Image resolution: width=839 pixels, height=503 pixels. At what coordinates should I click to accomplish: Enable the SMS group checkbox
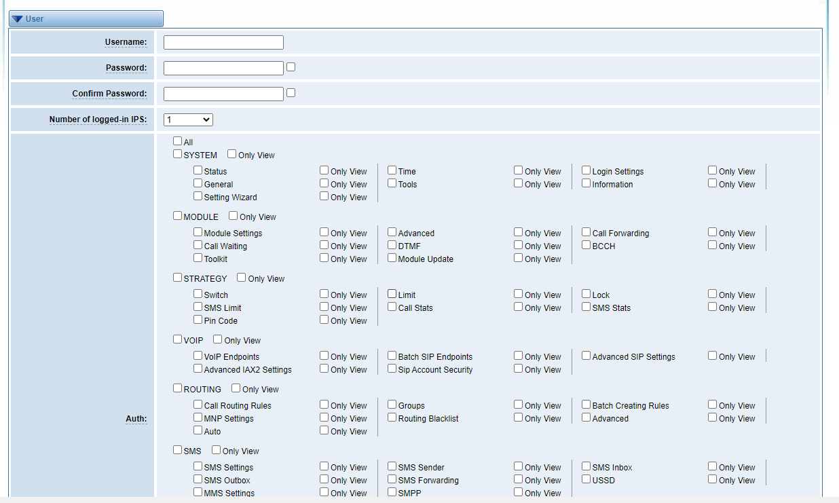[x=177, y=450]
